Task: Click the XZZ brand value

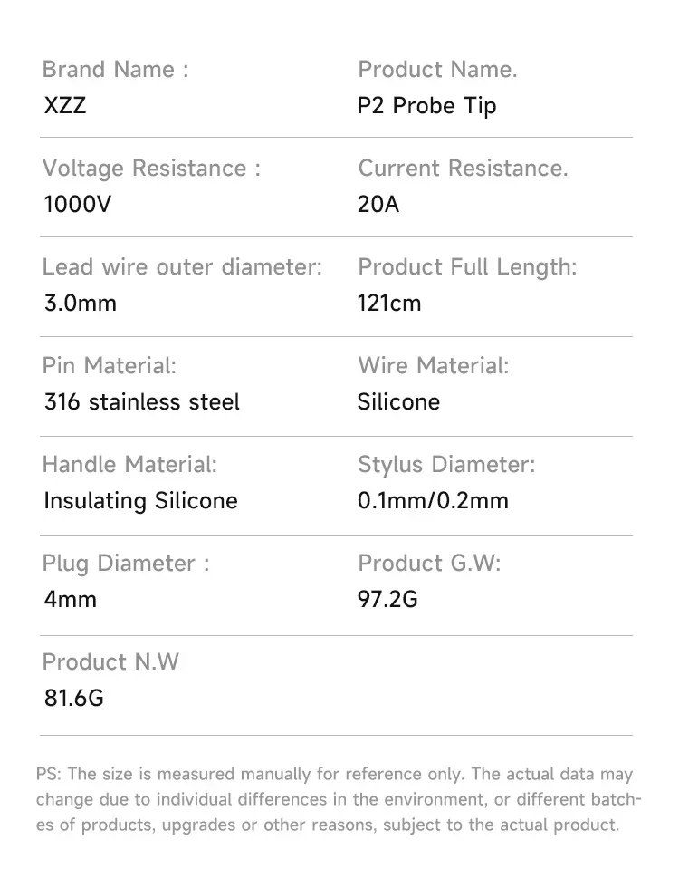Action: click(64, 106)
